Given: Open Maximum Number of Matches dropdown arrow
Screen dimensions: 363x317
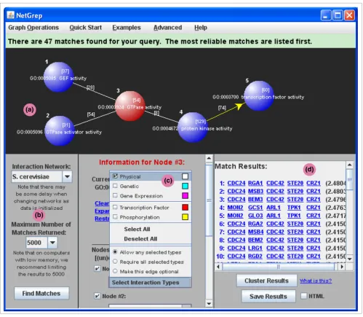Looking at the screenshot, I should tap(52, 243).
